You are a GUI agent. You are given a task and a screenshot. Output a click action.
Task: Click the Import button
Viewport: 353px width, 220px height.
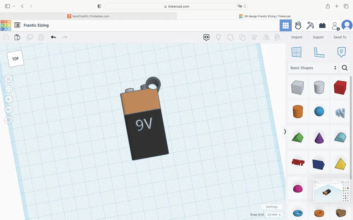(297, 37)
